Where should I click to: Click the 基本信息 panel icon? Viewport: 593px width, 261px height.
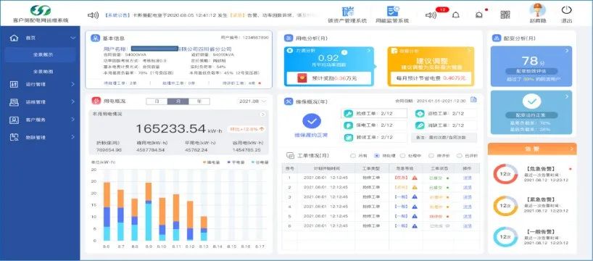95,38
